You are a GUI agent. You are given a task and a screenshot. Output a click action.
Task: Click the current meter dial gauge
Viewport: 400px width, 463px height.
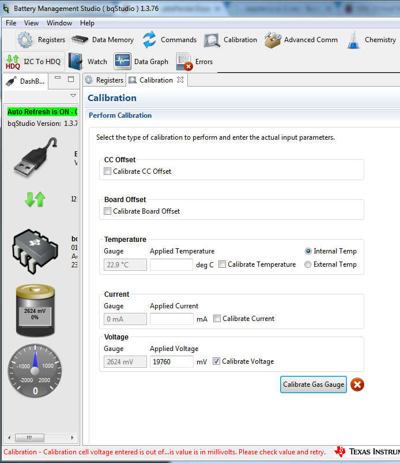coord(35,371)
